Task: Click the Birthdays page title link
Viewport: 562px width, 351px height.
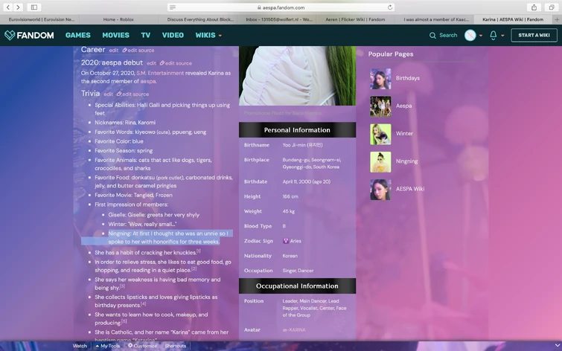Action: click(x=407, y=78)
